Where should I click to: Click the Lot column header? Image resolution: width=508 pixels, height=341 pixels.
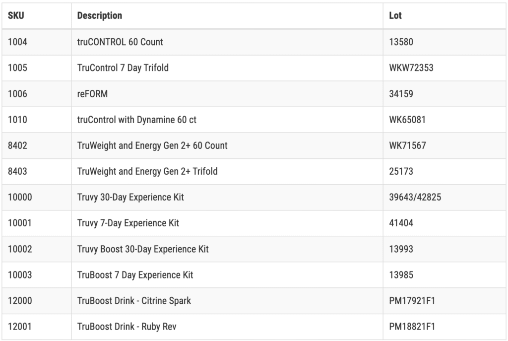[x=444, y=15]
